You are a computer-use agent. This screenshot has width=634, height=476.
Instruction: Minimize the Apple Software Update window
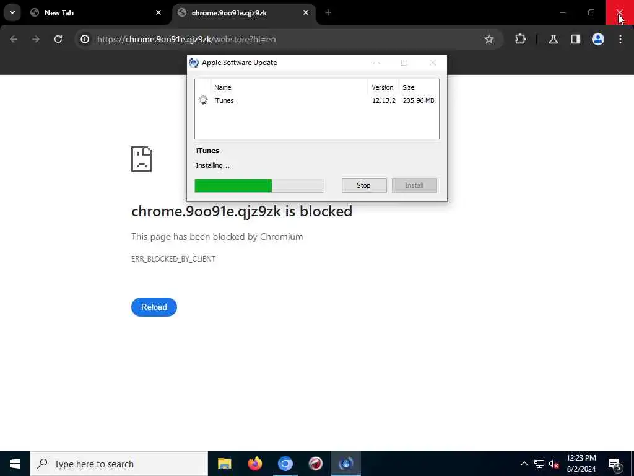click(x=376, y=63)
